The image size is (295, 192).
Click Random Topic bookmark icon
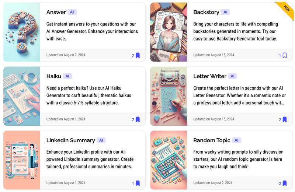coord(285,184)
